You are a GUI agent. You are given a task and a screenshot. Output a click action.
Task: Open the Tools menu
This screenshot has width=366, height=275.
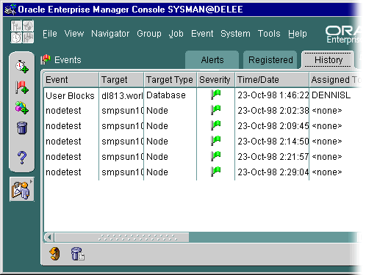pos(269,34)
